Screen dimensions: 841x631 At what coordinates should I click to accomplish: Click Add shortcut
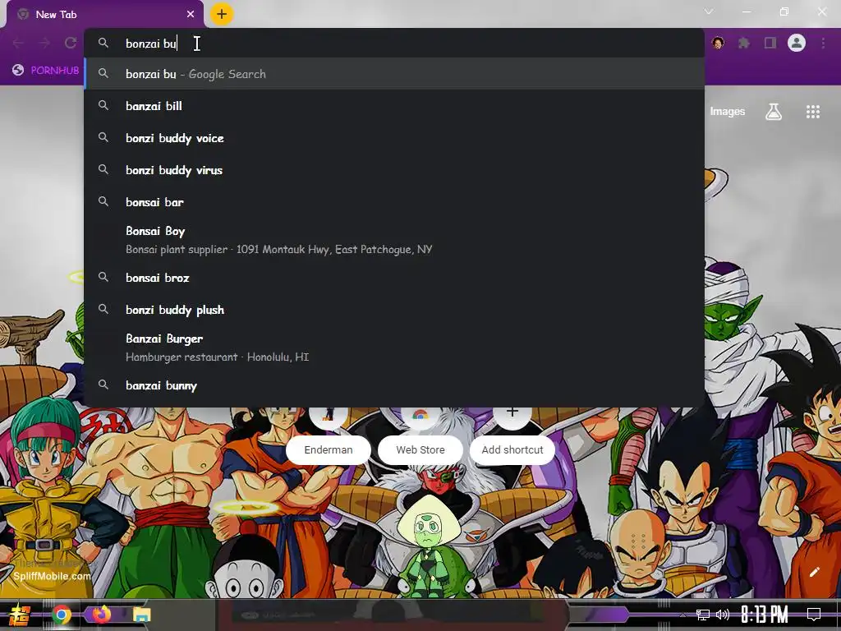(x=512, y=435)
